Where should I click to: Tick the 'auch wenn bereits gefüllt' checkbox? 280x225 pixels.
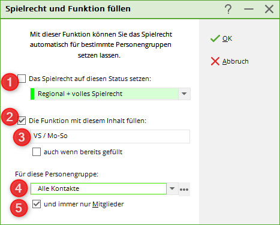tap(37, 152)
